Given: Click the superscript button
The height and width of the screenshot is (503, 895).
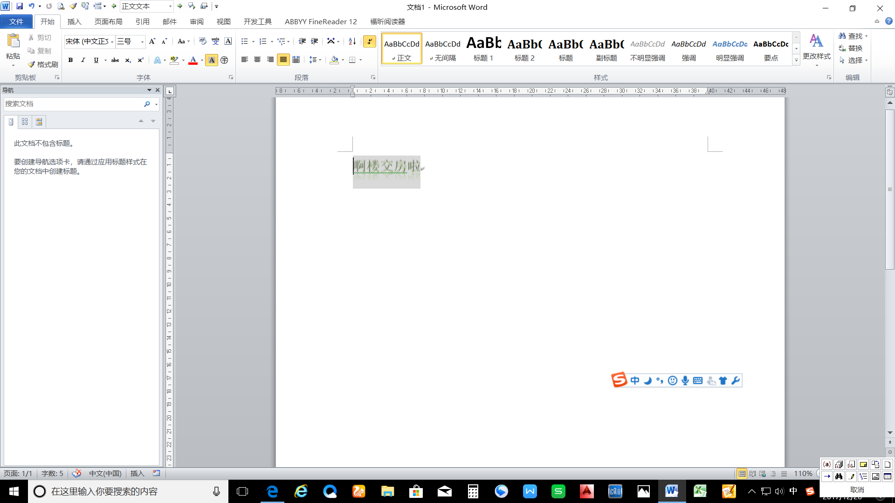Looking at the screenshot, I should click(x=140, y=60).
